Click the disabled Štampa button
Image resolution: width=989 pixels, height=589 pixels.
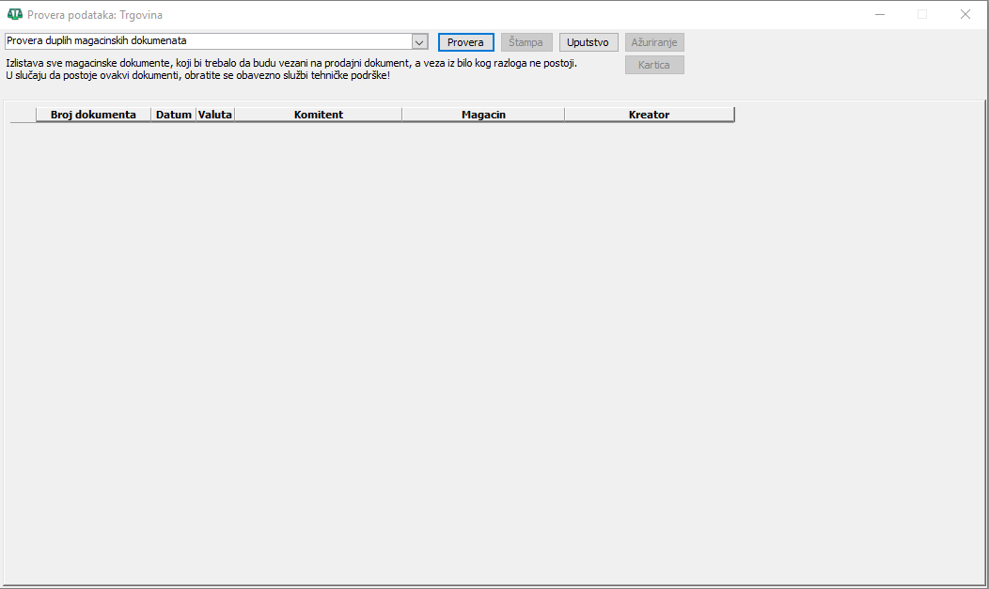tap(526, 42)
